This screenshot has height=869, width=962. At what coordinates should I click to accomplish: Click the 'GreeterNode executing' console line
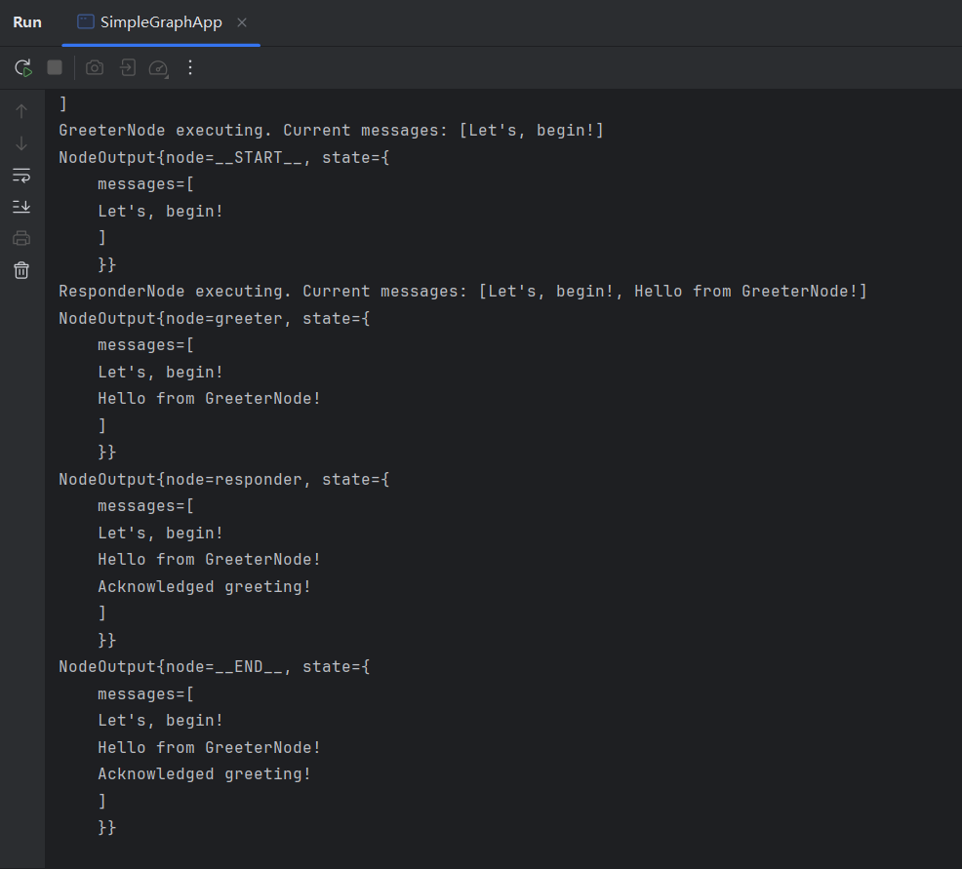[331, 131]
